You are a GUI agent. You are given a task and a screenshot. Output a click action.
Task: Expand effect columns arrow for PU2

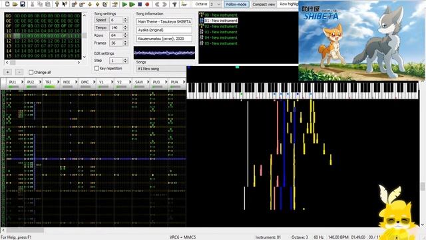[x=40, y=82]
